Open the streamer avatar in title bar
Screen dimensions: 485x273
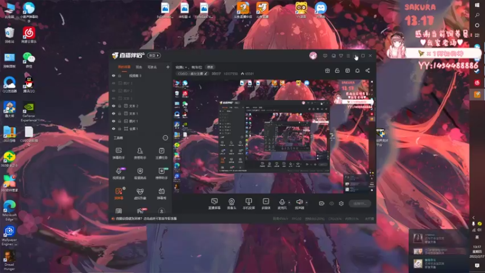[x=313, y=56]
